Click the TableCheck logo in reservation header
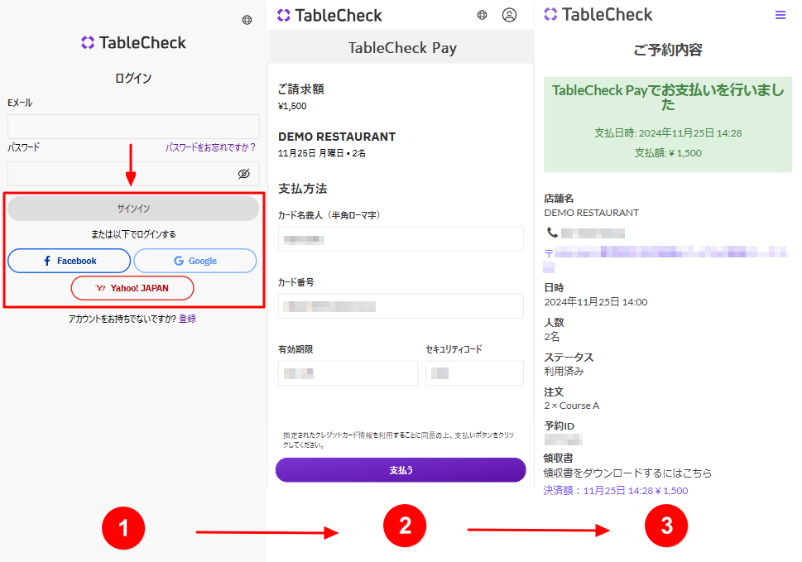802x562 pixels. pos(598,15)
